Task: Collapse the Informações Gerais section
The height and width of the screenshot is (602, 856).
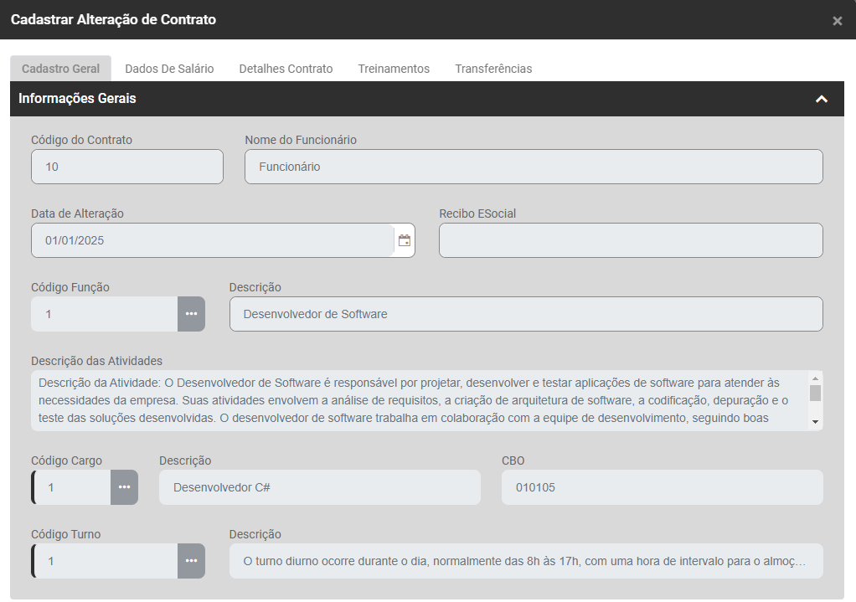Action: pyautogui.click(x=822, y=99)
